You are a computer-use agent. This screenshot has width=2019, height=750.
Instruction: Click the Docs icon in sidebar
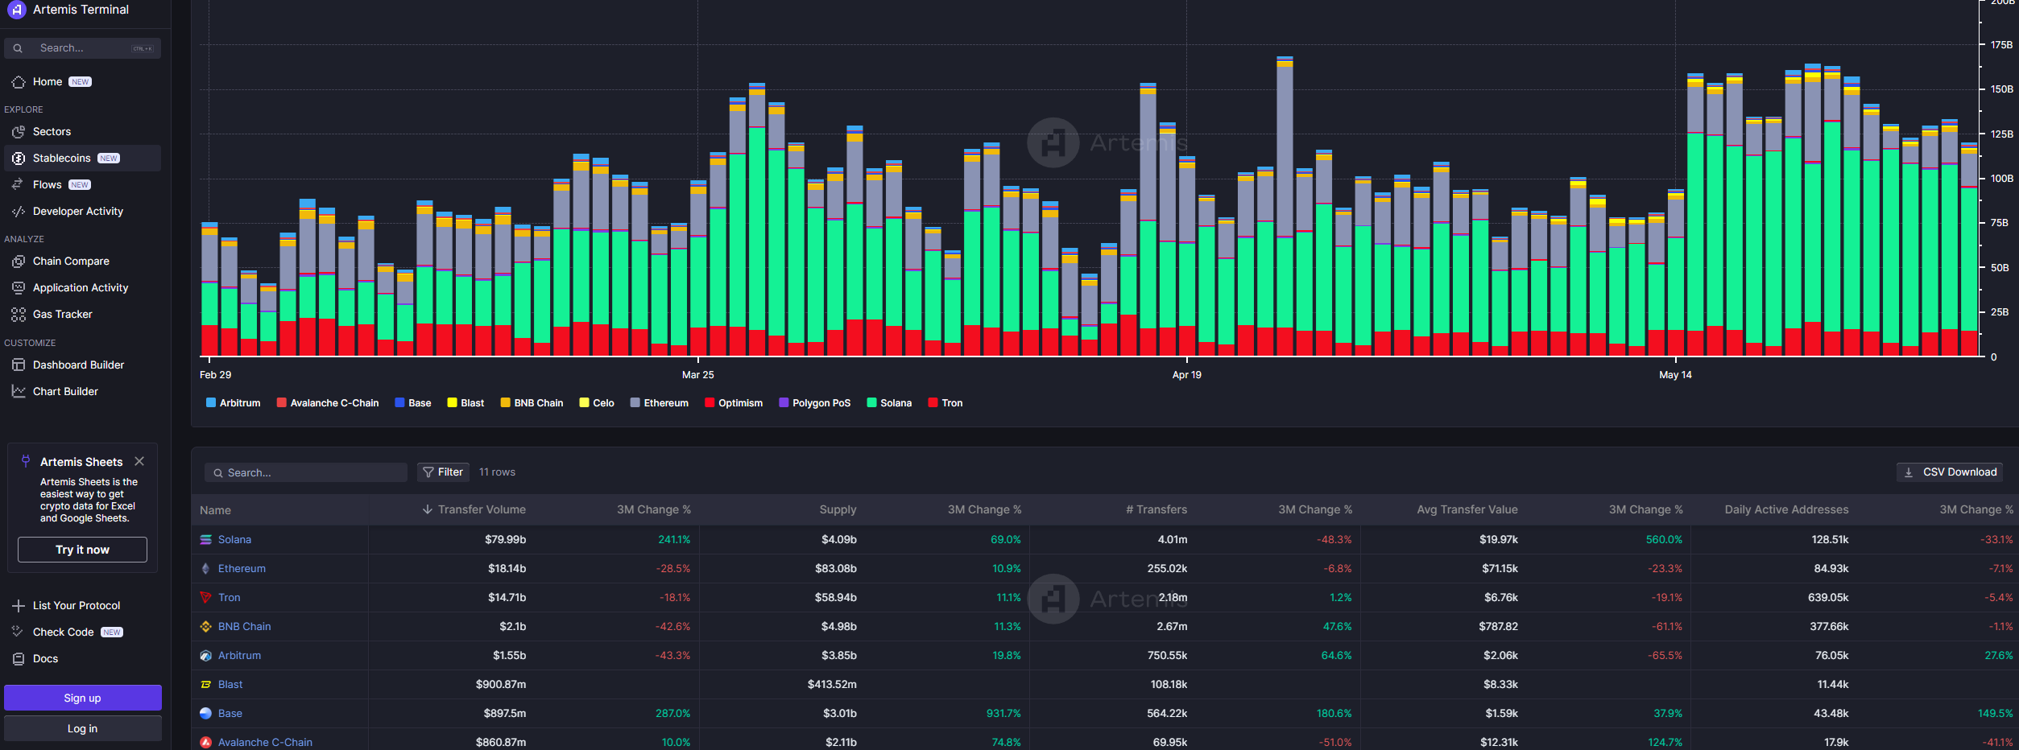19,659
